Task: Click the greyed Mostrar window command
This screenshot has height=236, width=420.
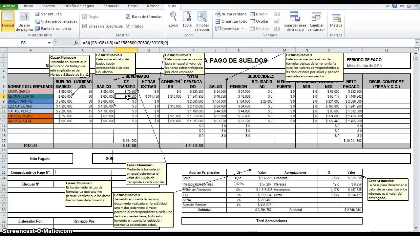Action: pos(260,29)
